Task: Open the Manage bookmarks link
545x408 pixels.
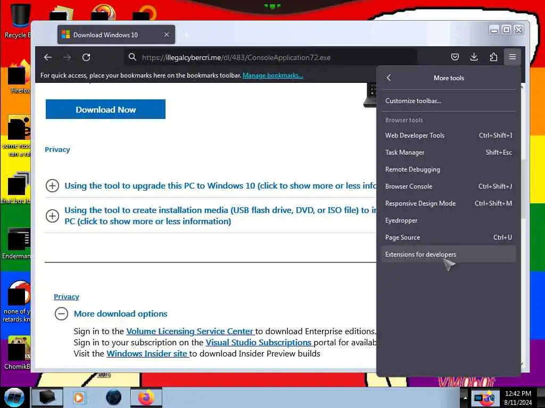Action: coord(273,75)
